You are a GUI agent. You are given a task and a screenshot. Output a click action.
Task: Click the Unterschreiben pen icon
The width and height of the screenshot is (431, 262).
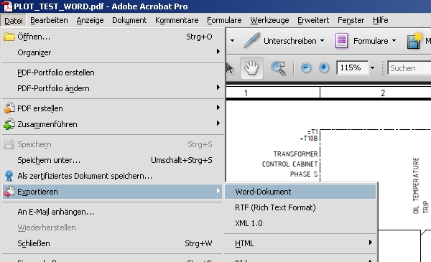pyautogui.click(x=252, y=41)
